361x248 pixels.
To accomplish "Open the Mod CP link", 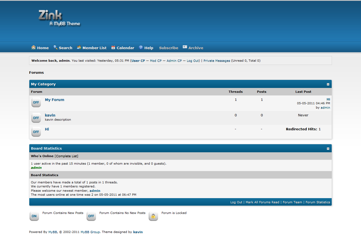I will pos(156,61).
